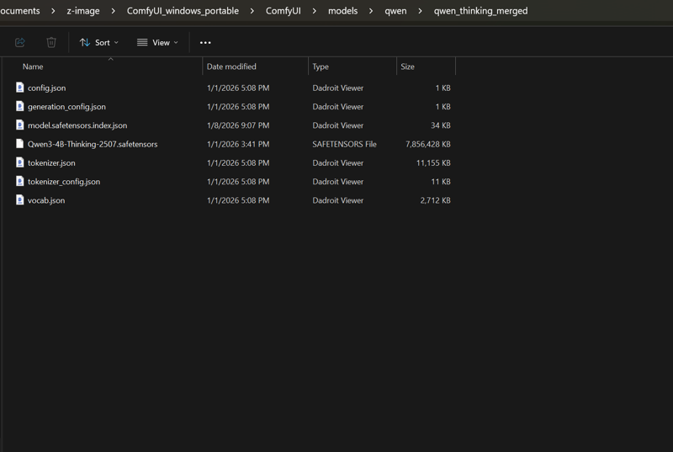This screenshot has height=452, width=673.
Task: Click the generation_config.json file icon
Action: 20,106
